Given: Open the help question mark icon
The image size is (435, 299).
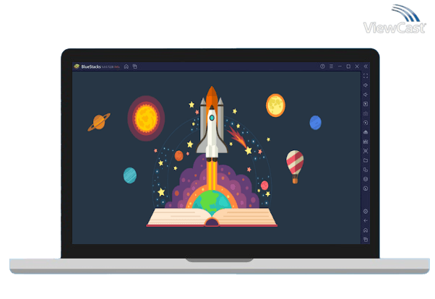Looking at the screenshot, I should coord(322,66).
